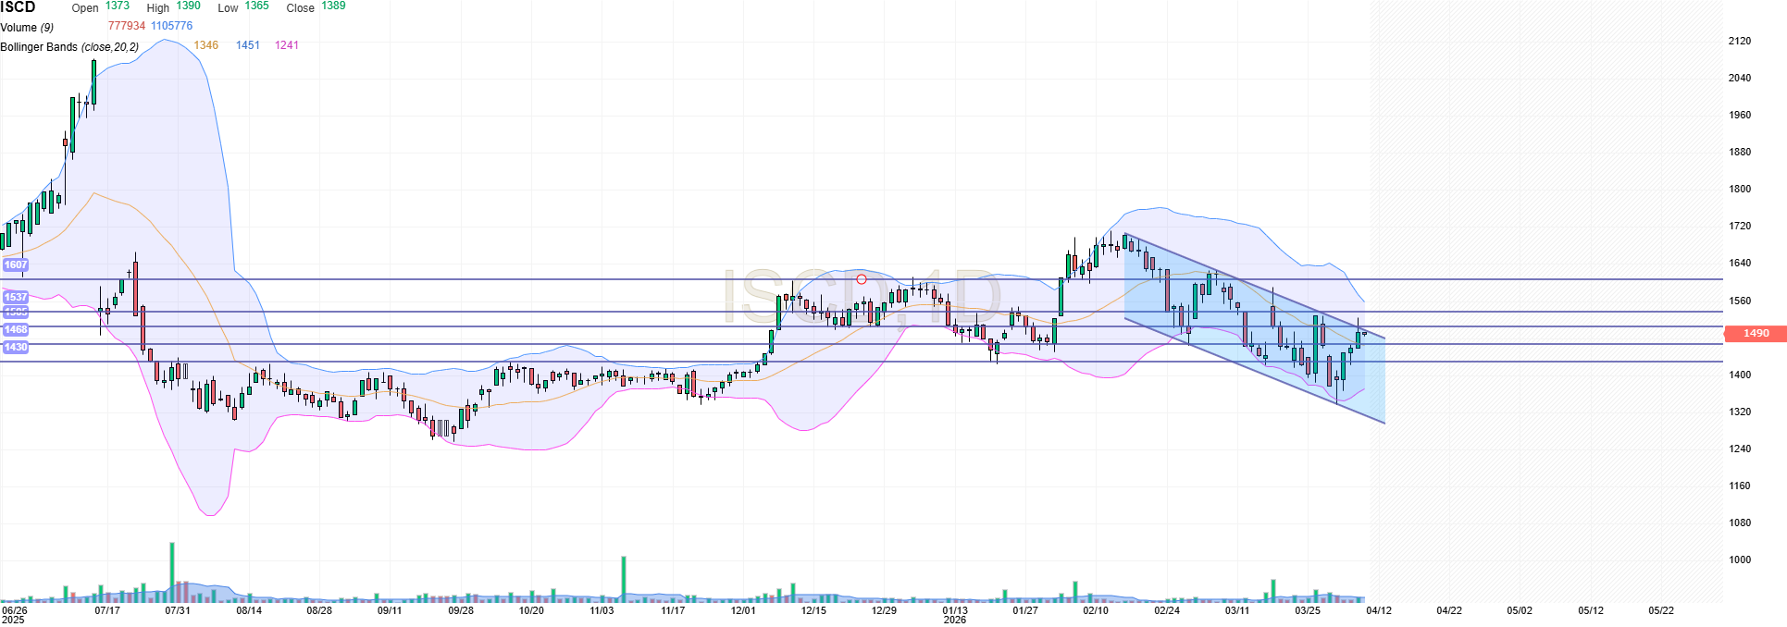Click the 06/26 2025 date label
This screenshot has height=627, width=1787.
pyautogui.click(x=14, y=615)
